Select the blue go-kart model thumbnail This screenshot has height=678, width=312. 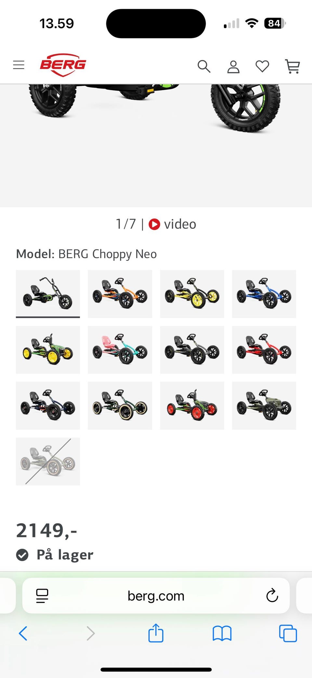[x=264, y=294]
